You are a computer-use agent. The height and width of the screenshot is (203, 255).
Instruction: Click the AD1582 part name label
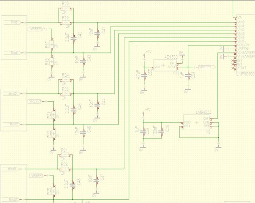[x=171, y=57]
